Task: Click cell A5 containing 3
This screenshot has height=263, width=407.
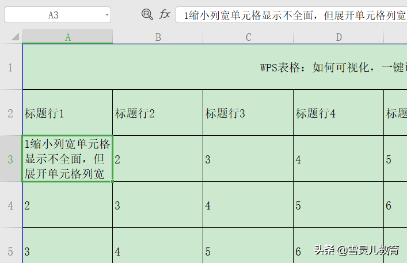Action: pos(67,246)
